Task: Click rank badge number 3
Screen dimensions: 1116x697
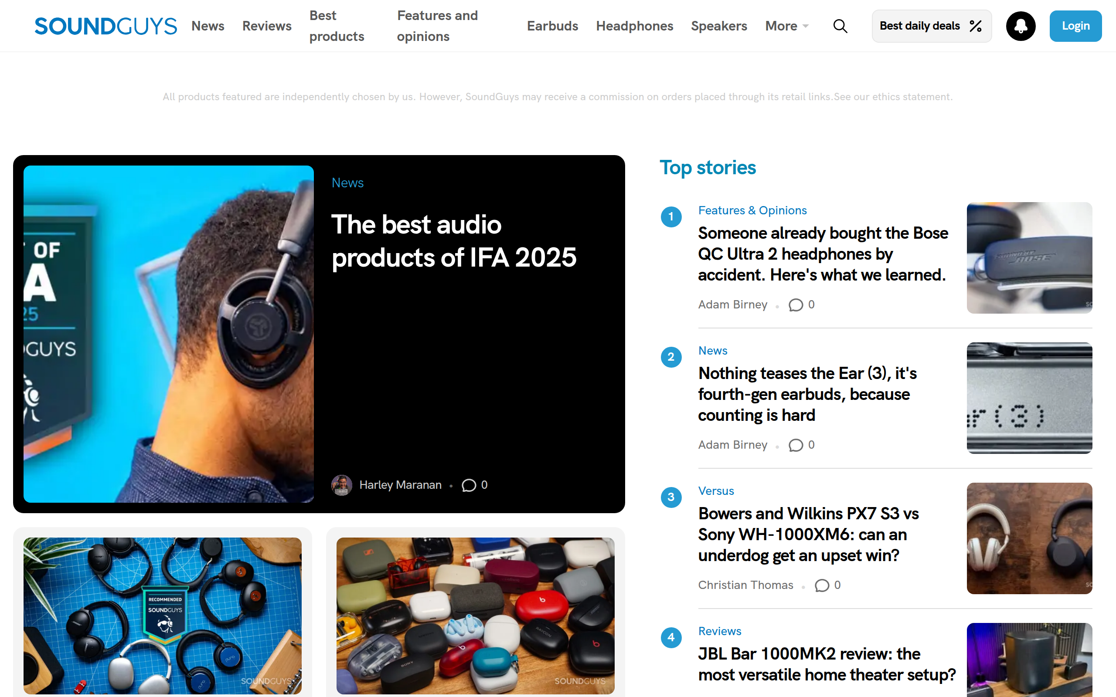Action: point(671,497)
